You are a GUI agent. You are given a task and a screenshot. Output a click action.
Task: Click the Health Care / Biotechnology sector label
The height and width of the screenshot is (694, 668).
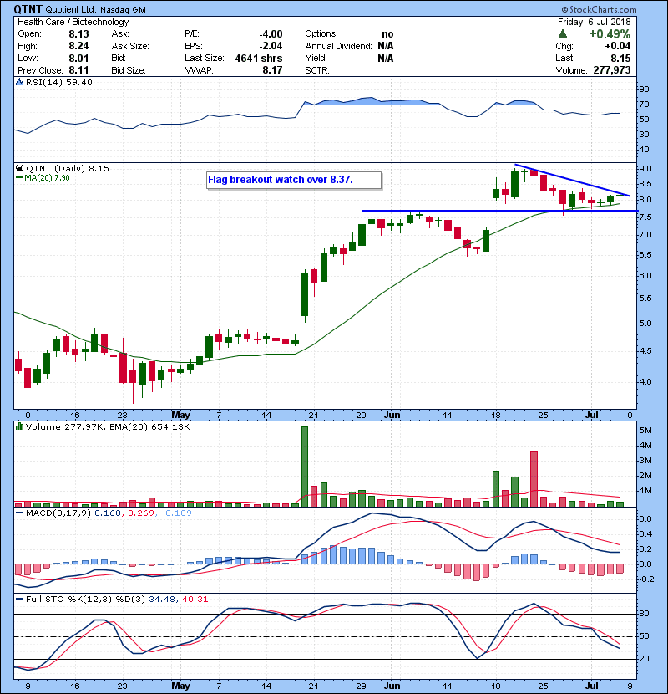coord(73,22)
